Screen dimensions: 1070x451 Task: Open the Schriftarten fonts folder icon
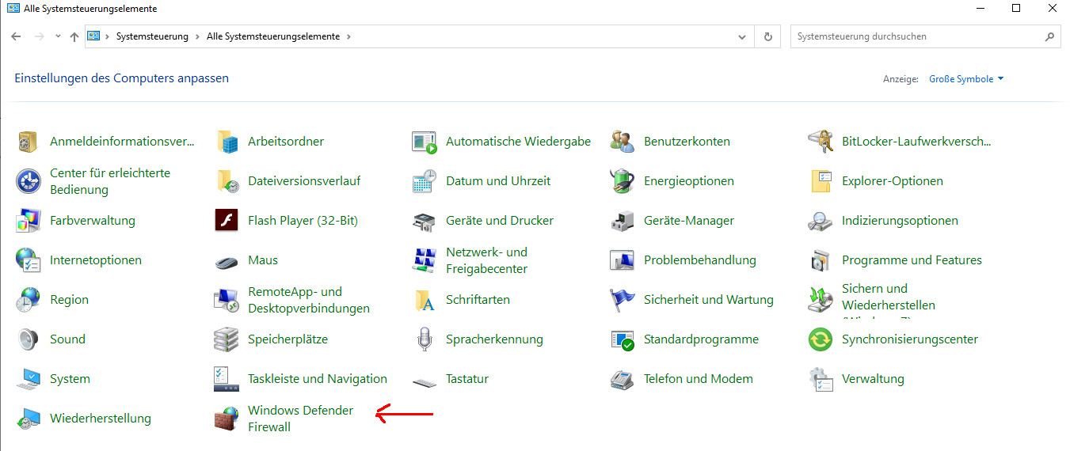[x=425, y=300]
